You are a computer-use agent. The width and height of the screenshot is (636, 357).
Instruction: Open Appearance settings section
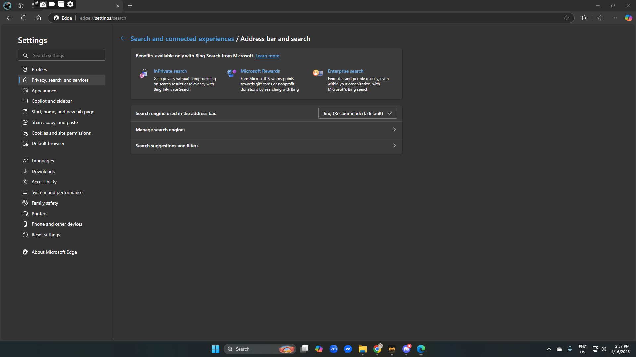click(44, 91)
